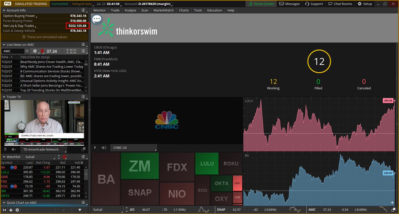Open Trader TV panel menu icon
Viewport: 399px width, 214px height.
(83, 97)
